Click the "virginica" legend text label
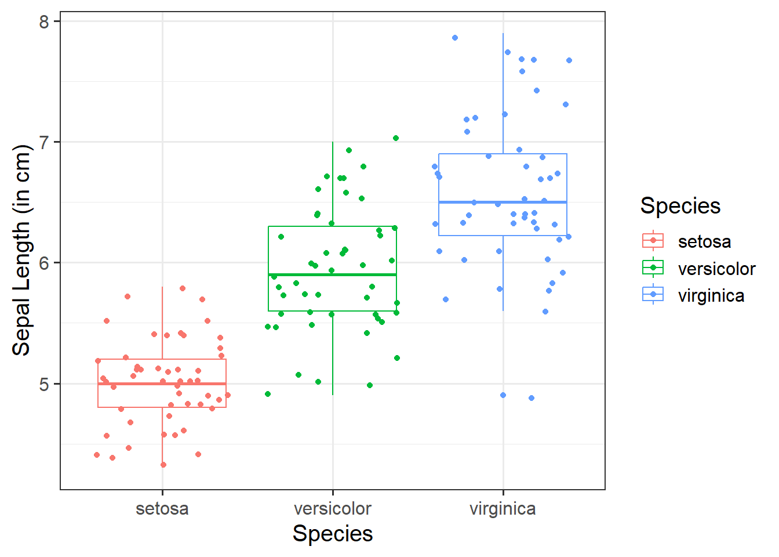Image resolution: width=779 pixels, height=557 pixels. 711,296
